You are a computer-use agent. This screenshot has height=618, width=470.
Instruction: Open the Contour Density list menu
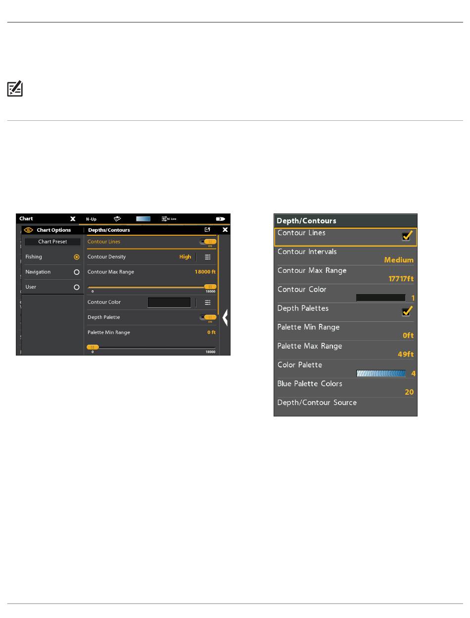click(x=208, y=257)
